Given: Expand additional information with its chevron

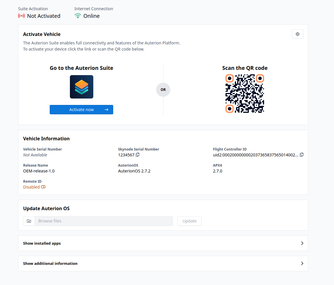Looking at the screenshot, I should [x=302, y=263].
